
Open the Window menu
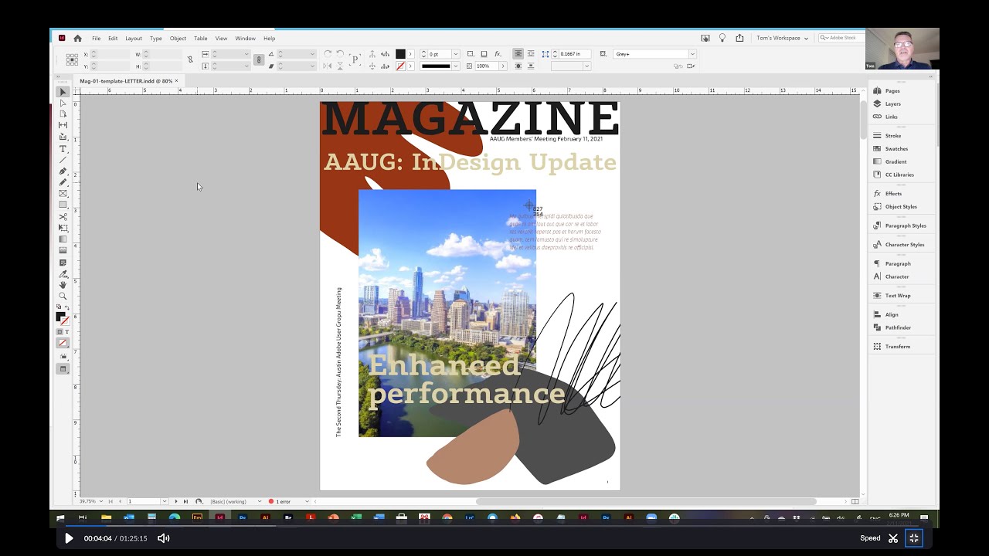[x=245, y=38]
